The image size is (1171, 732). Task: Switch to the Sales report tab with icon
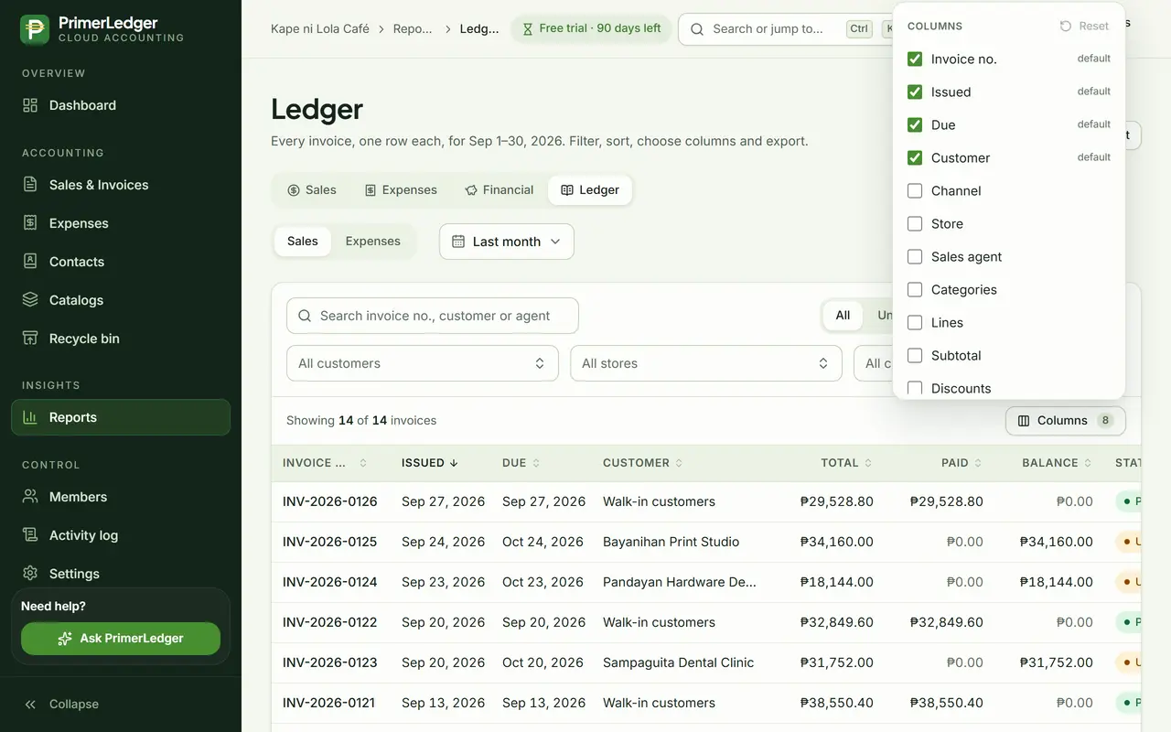point(312,190)
